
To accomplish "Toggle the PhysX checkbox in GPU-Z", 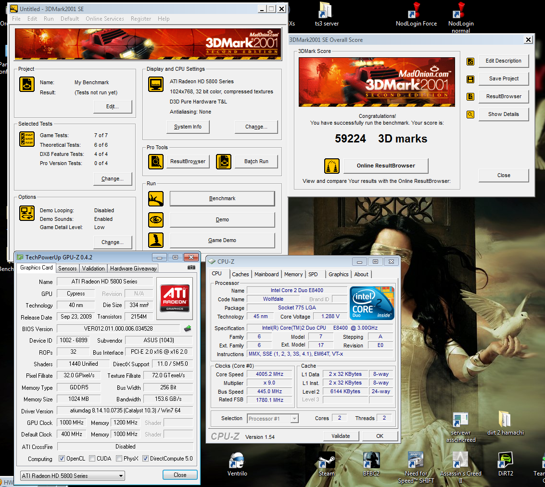I will click(119, 459).
